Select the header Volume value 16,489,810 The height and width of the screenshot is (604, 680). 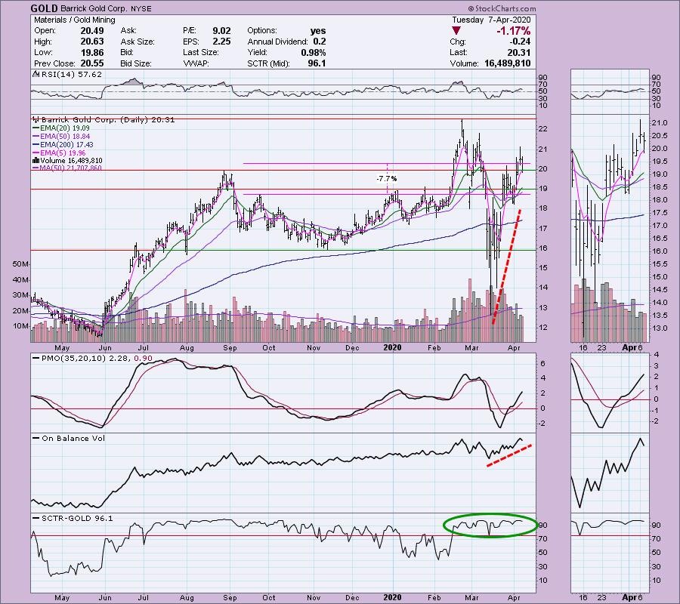click(508, 63)
